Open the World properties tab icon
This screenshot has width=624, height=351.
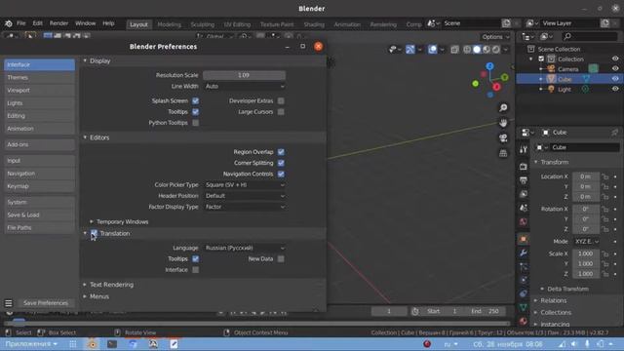(524, 221)
